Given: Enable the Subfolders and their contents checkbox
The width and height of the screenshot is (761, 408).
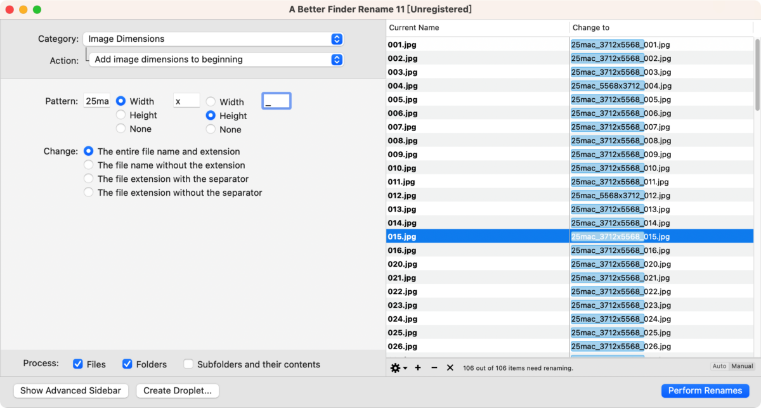Looking at the screenshot, I should click(x=188, y=364).
